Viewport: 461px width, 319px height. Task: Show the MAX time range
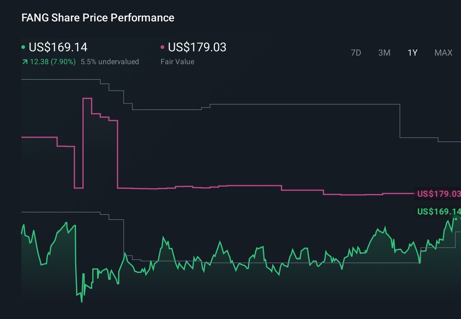[x=443, y=53]
